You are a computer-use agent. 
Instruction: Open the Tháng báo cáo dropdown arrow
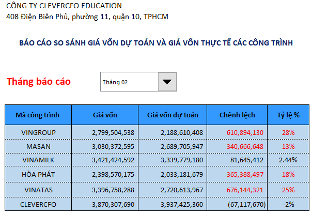pos(166,82)
